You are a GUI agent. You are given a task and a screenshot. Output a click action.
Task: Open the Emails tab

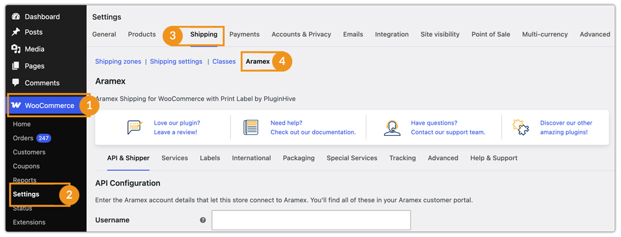click(353, 34)
